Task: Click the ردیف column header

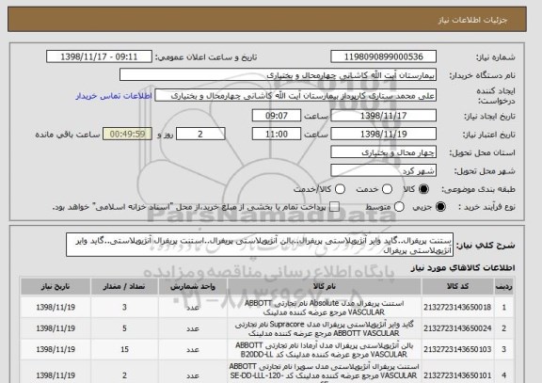Action: 504,286
